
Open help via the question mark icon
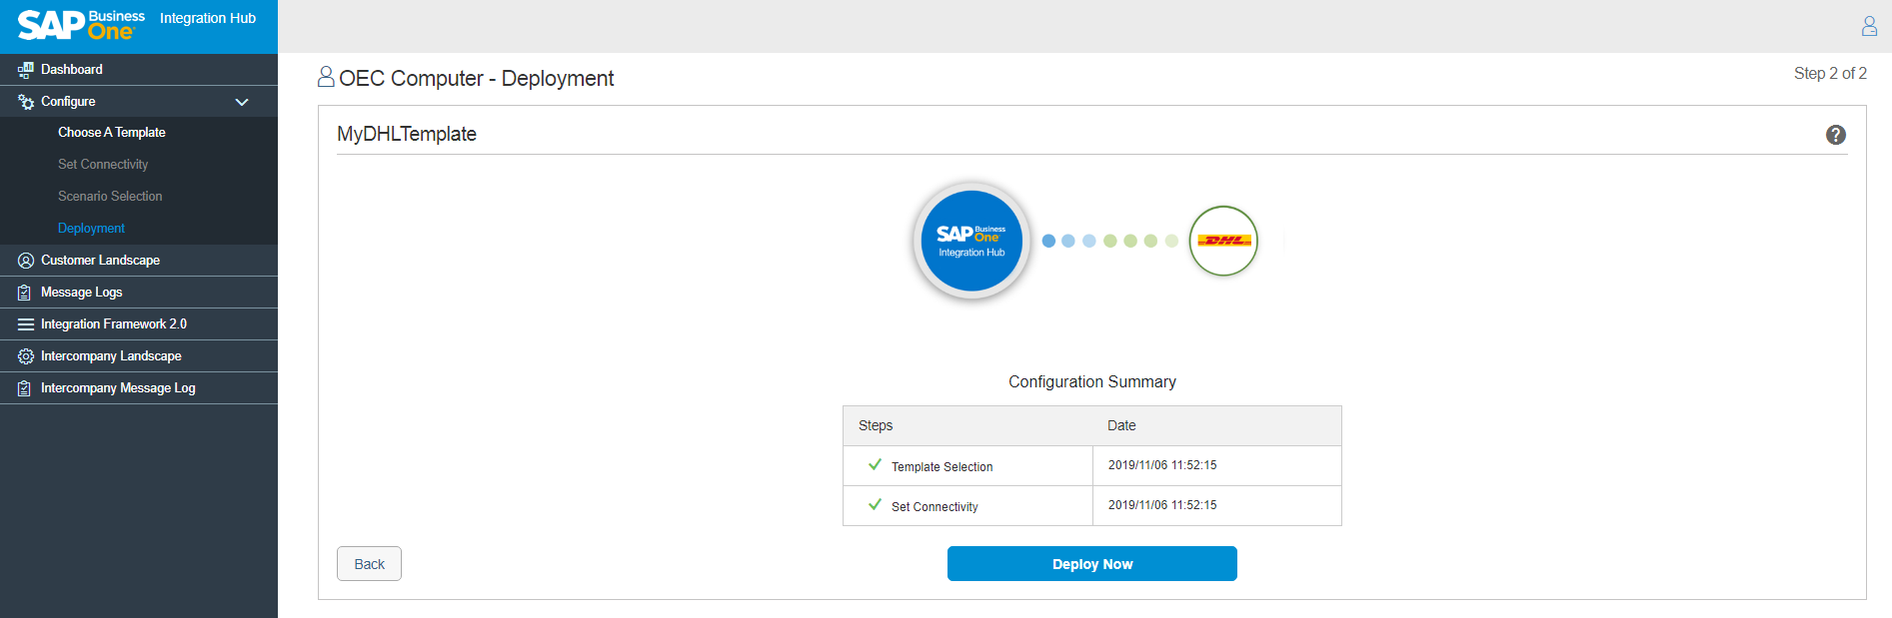pyautogui.click(x=1835, y=135)
